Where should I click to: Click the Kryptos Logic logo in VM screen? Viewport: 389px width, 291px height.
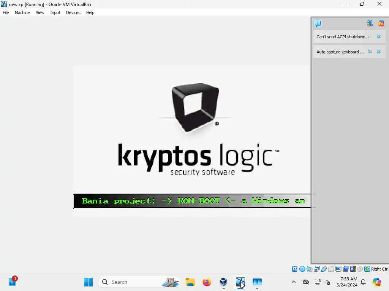click(198, 129)
